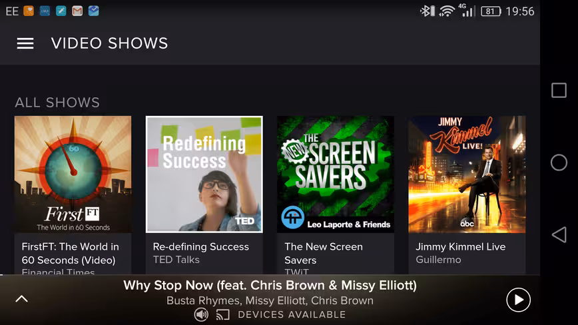Tap the 'ALL SHOWS' section heading
The image size is (578, 325).
[57, 103]
